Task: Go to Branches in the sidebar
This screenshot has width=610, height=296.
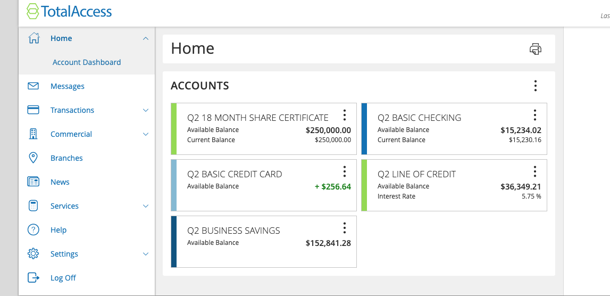Action: coord(66,158)
